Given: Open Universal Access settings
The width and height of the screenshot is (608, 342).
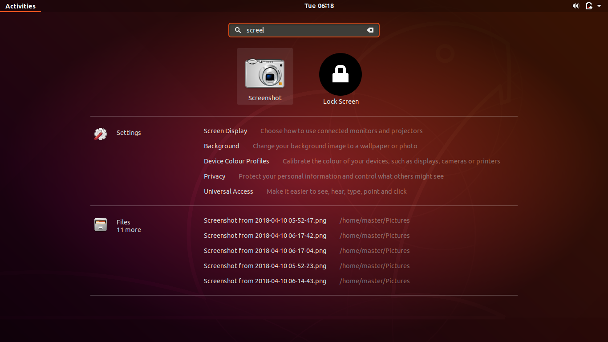Looking at the screenshot, I should [228, 191].
